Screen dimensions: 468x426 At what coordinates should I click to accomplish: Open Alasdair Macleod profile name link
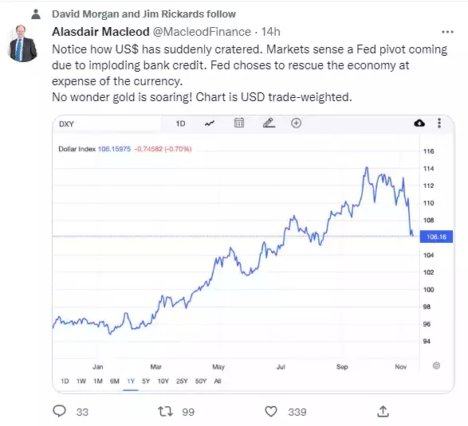coord(100,32)
